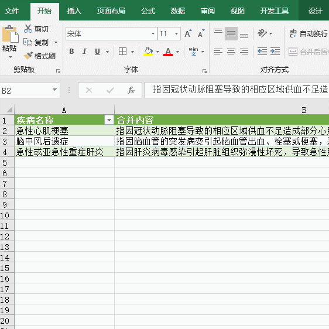The width and height of the screenshot is (329, 329).
Task: Click the Increase Indent icon
Action: click(275, 52)
